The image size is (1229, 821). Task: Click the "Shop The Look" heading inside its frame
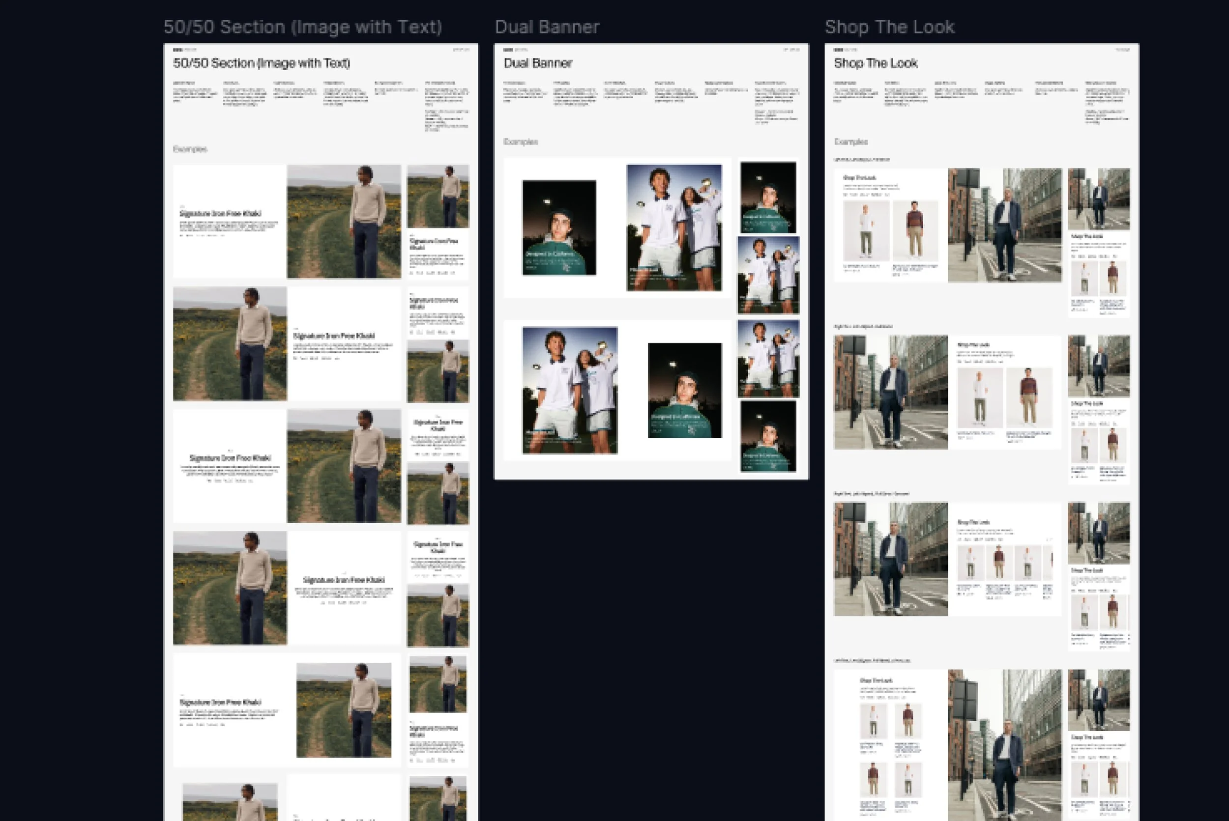coord(875,63)
